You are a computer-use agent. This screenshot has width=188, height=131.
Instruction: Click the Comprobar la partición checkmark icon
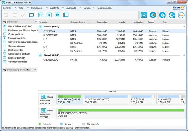point(5,54)
